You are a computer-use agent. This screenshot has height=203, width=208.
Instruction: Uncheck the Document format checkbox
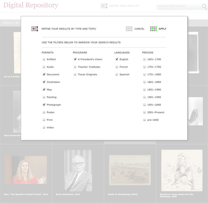44,74
